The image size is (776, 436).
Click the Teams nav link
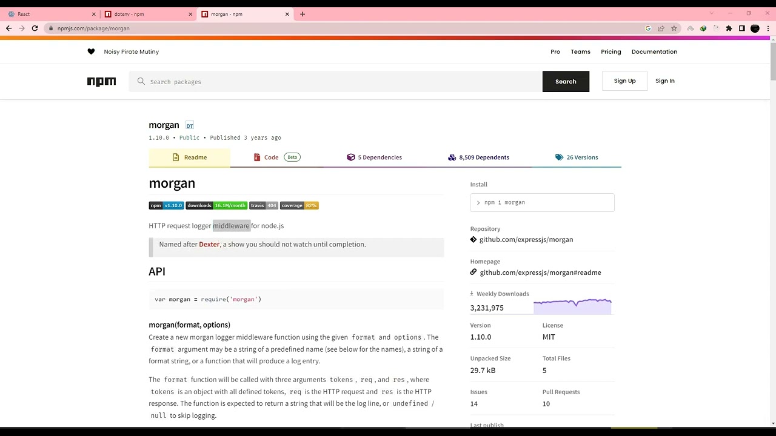pos(580,52)
